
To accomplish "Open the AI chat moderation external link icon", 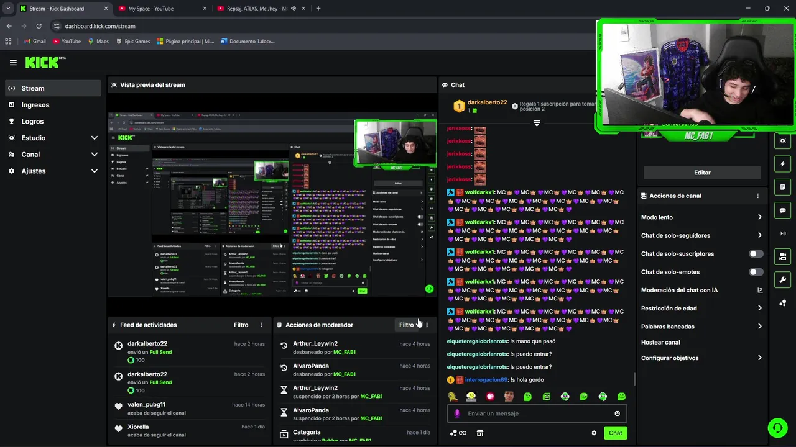I will click(760, 291).
